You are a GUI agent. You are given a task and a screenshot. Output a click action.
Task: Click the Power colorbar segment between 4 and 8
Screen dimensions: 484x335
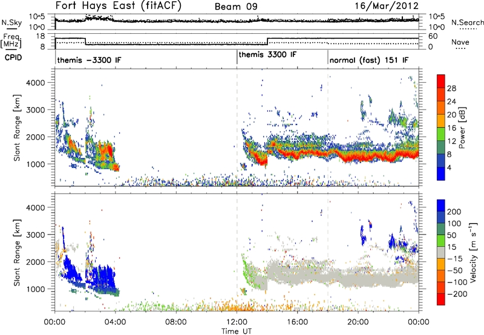click(x=441, y=161)
